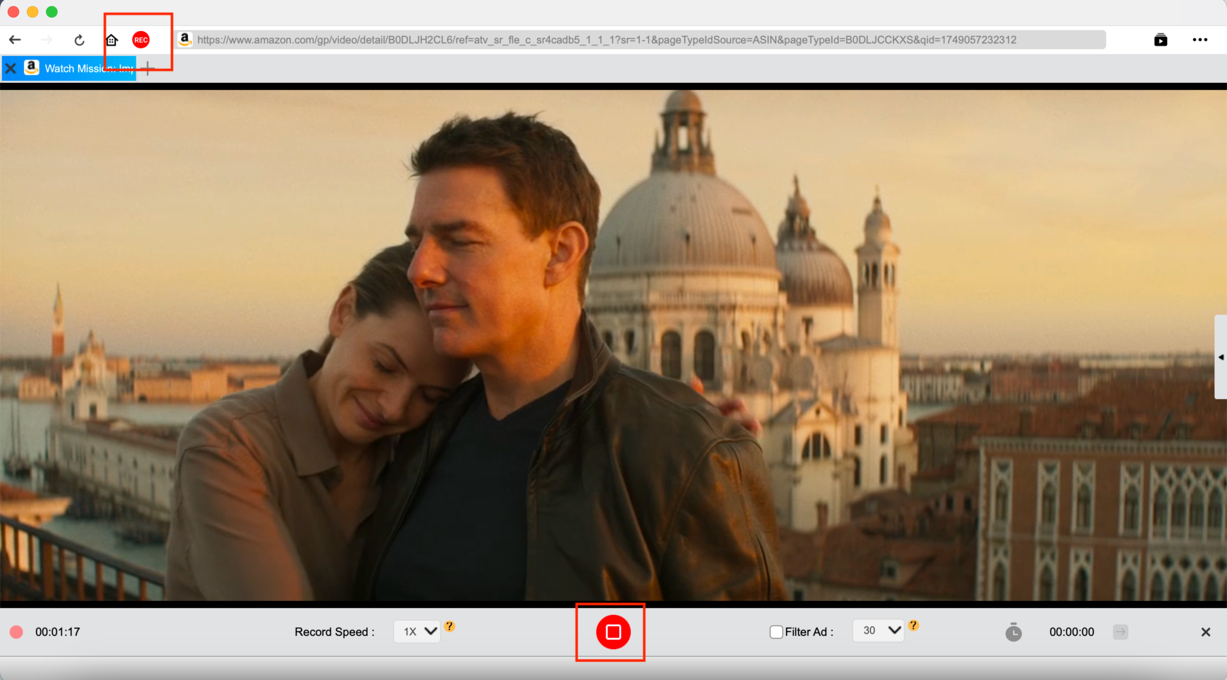Click the elapsed time 00:01:17

(x=58, y=632)
